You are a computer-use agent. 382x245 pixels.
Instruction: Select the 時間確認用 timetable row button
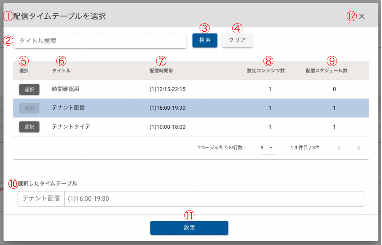29,90
